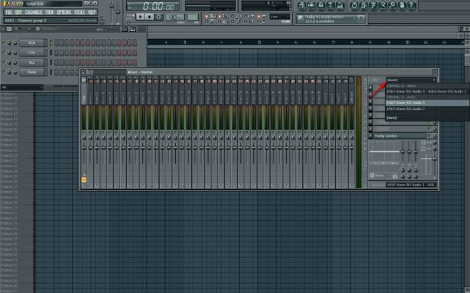Select 'ASUS Xonar DG Audio 2' input option
Viewport: 470px width, 293px height.
point(427,109)
